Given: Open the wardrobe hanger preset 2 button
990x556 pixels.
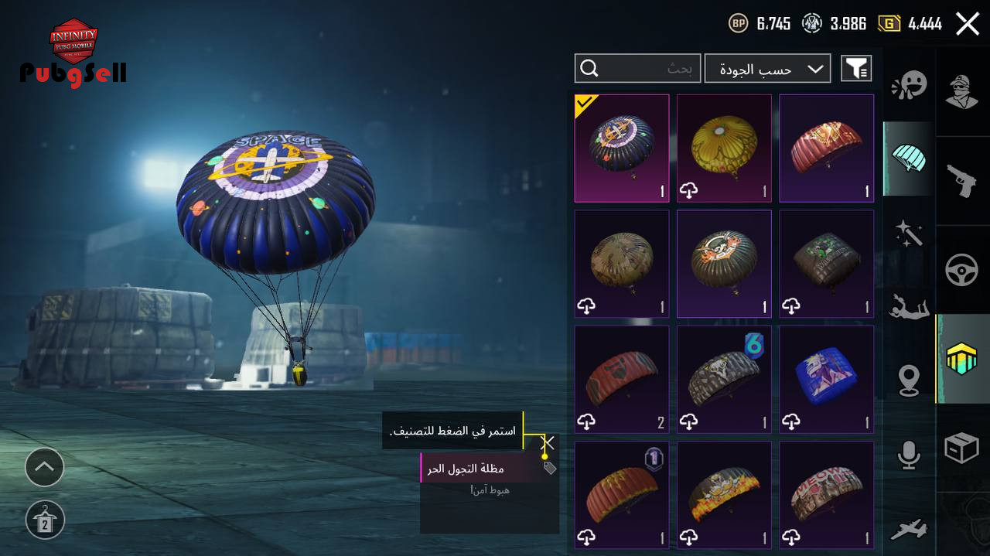Looking at the screenshot, I should pos(45,519).
